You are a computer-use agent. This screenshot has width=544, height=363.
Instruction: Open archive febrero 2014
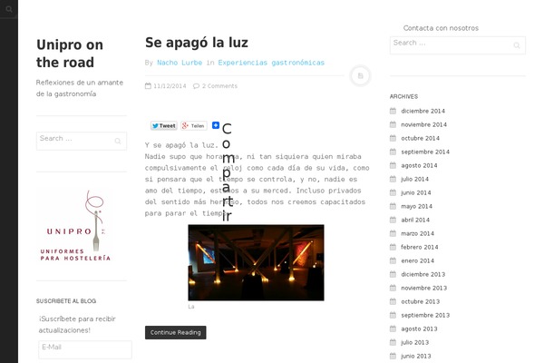[x=420, y=247]
